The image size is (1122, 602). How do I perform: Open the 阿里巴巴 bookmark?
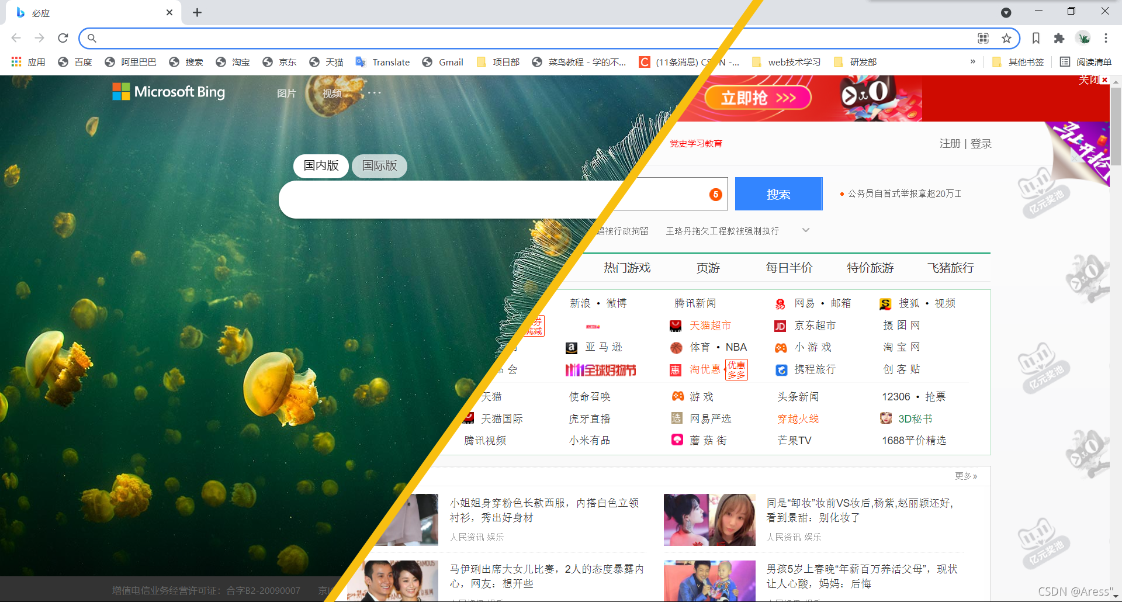131,62
